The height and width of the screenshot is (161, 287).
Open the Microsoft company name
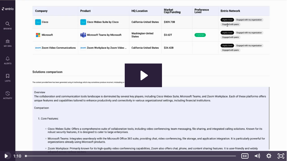(x=47, y=35)
